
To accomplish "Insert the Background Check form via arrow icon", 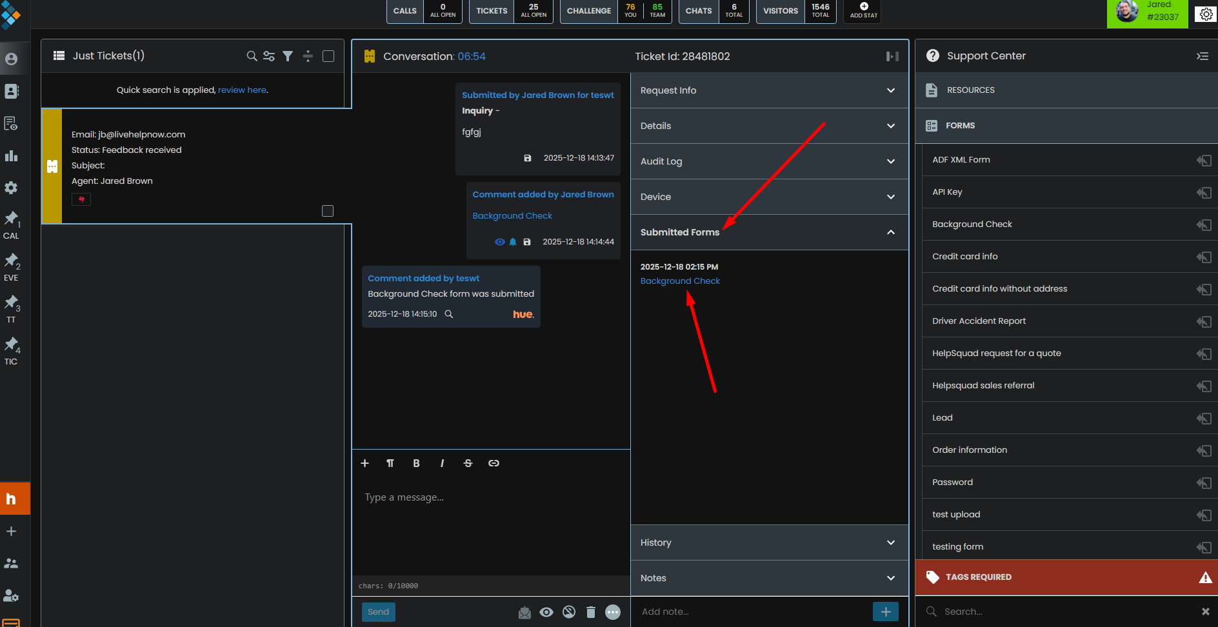I will (1203, 224).
